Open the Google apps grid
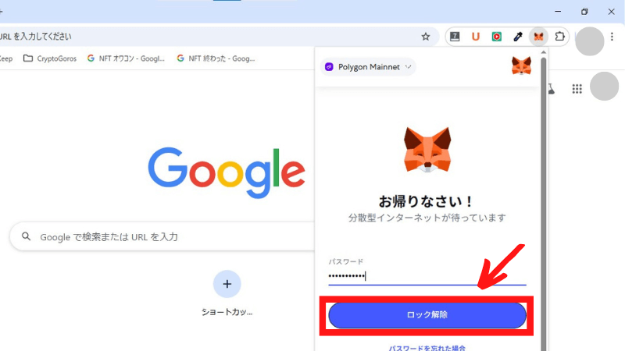Viewport: 625px width, 351px height. point(577,89)
